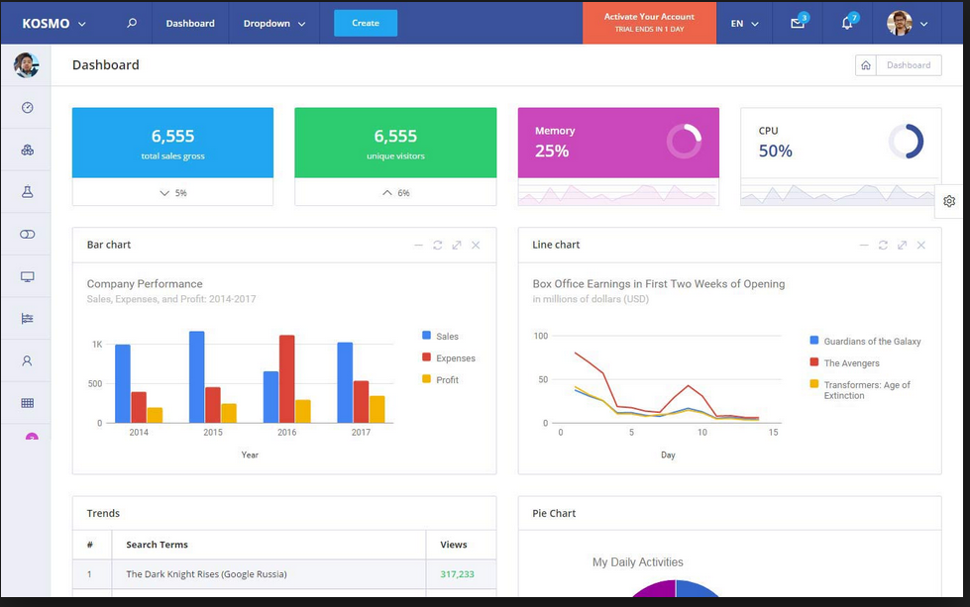Toggle Guardians of the Galaxy legend
The width and height of the screenshot is (970, 607).
865,342
